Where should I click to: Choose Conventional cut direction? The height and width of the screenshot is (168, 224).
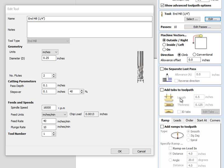coord(194,55)
